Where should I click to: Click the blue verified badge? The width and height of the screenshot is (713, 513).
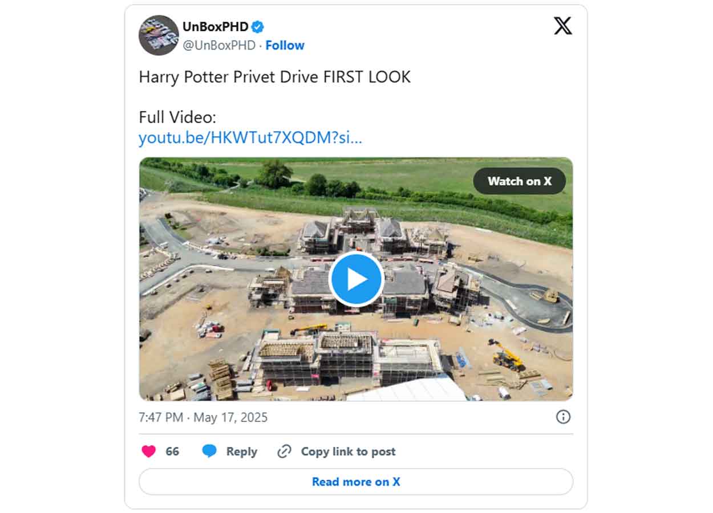[258, 27]
